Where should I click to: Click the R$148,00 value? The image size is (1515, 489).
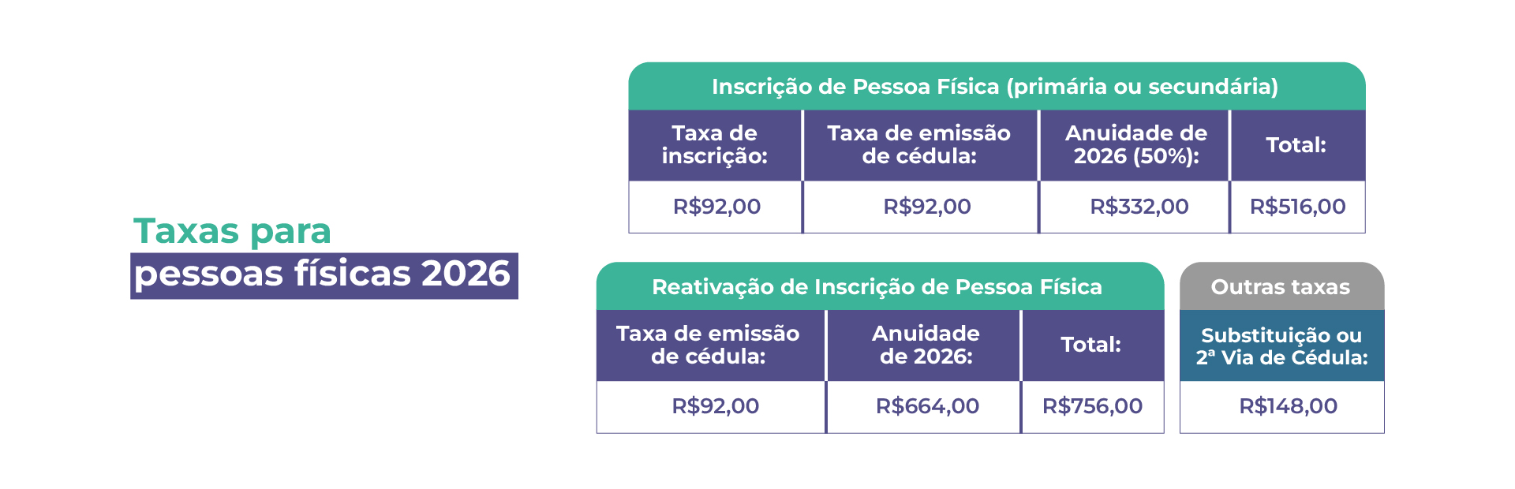(x=1288, y=406)
